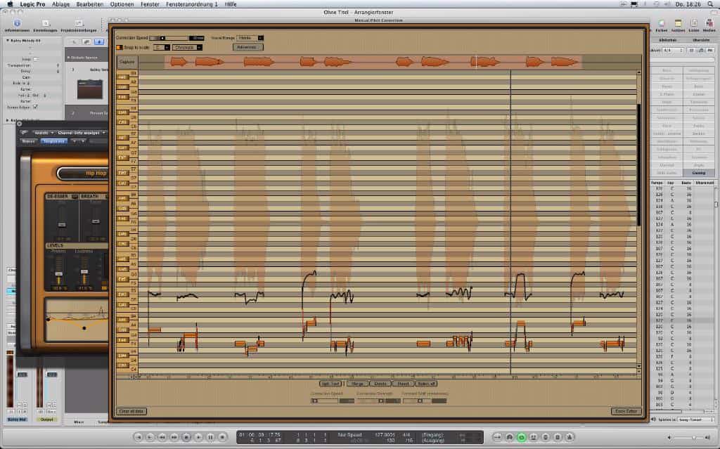Toggle the green cycle mode button

click(x=521, y=437)
